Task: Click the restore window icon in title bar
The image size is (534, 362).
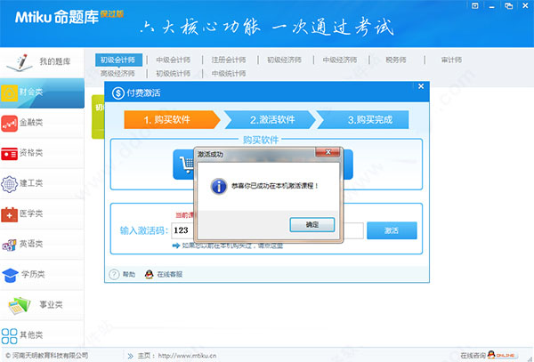Action: [508, 6]
